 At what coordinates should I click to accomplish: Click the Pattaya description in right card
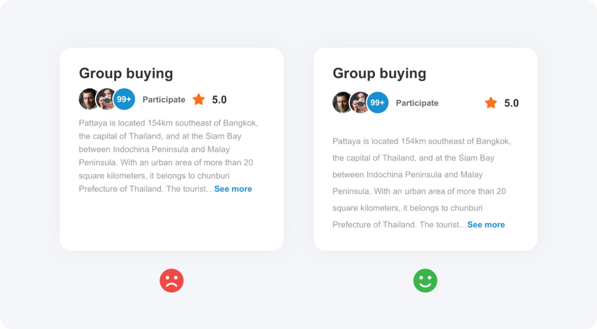pos(419,183)
